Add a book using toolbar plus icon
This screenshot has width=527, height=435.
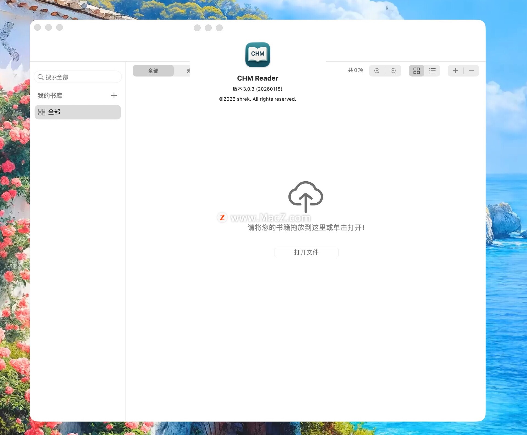coord(455,71)
